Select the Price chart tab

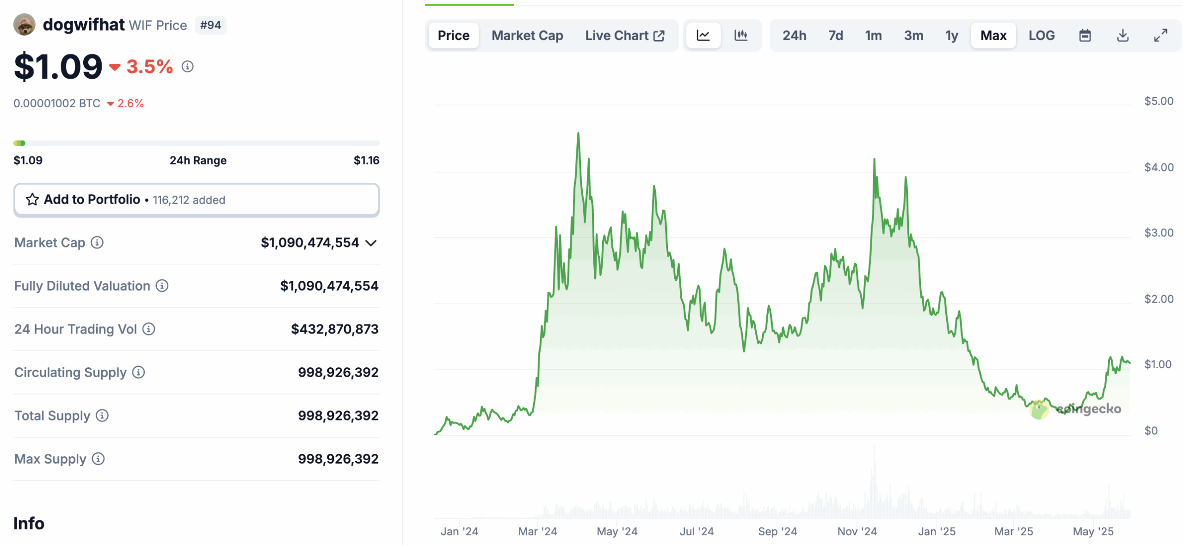(453, 35)
